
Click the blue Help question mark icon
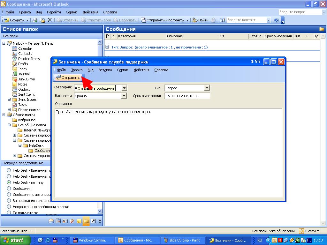pos(277,20)
